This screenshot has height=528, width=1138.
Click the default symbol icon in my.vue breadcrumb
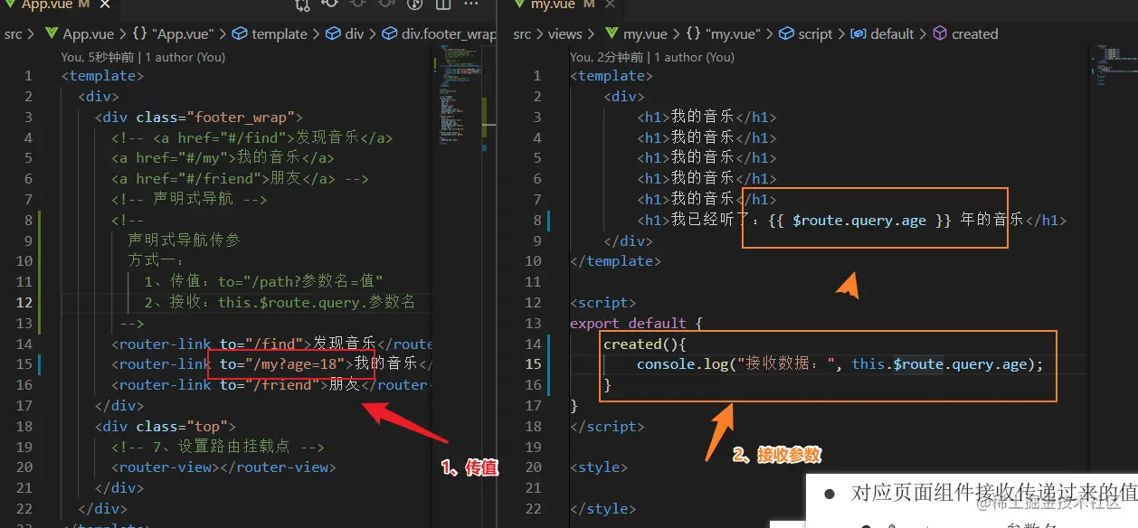click(x=858, y=33)
